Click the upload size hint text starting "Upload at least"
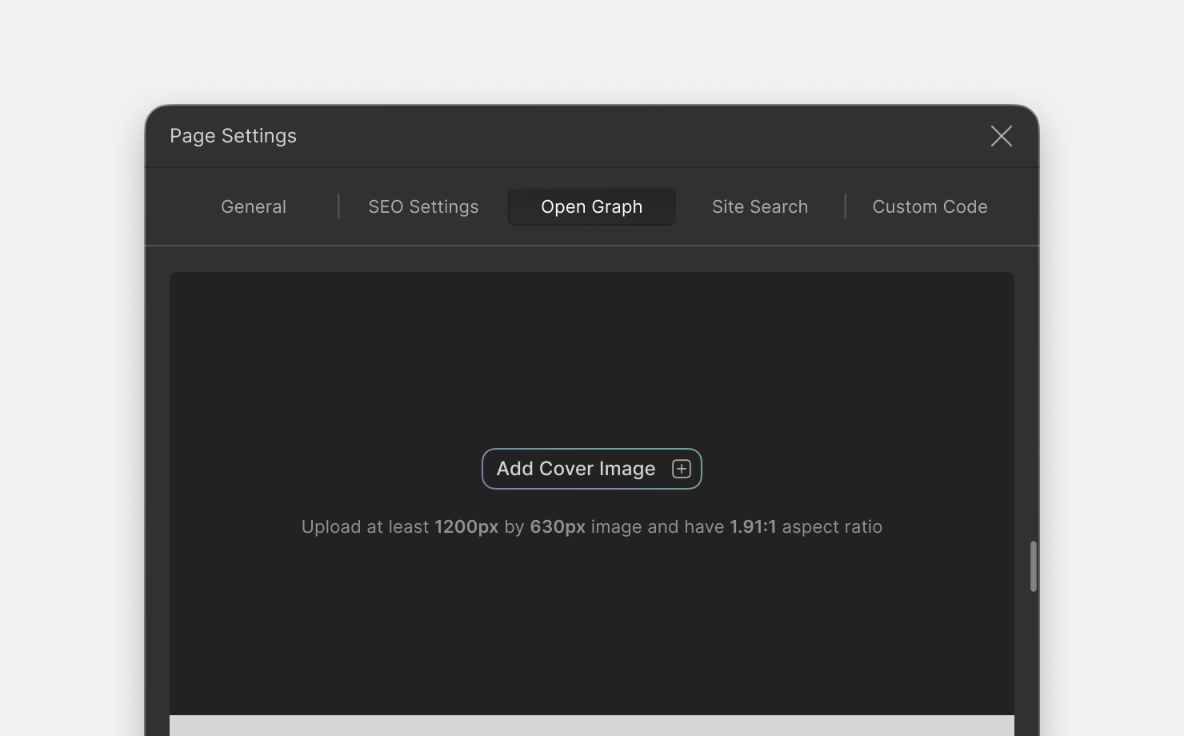The image size is (1184, 736). click(x=592, y=527)
